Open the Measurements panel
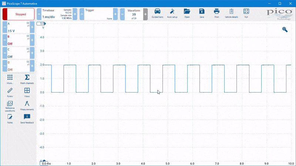 click(27, 106)
